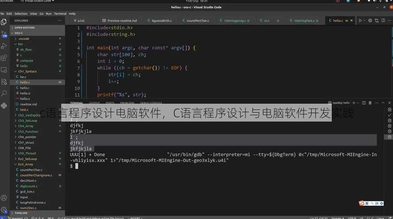
Task: Open the Help menu
Action: tap(72, 14)
